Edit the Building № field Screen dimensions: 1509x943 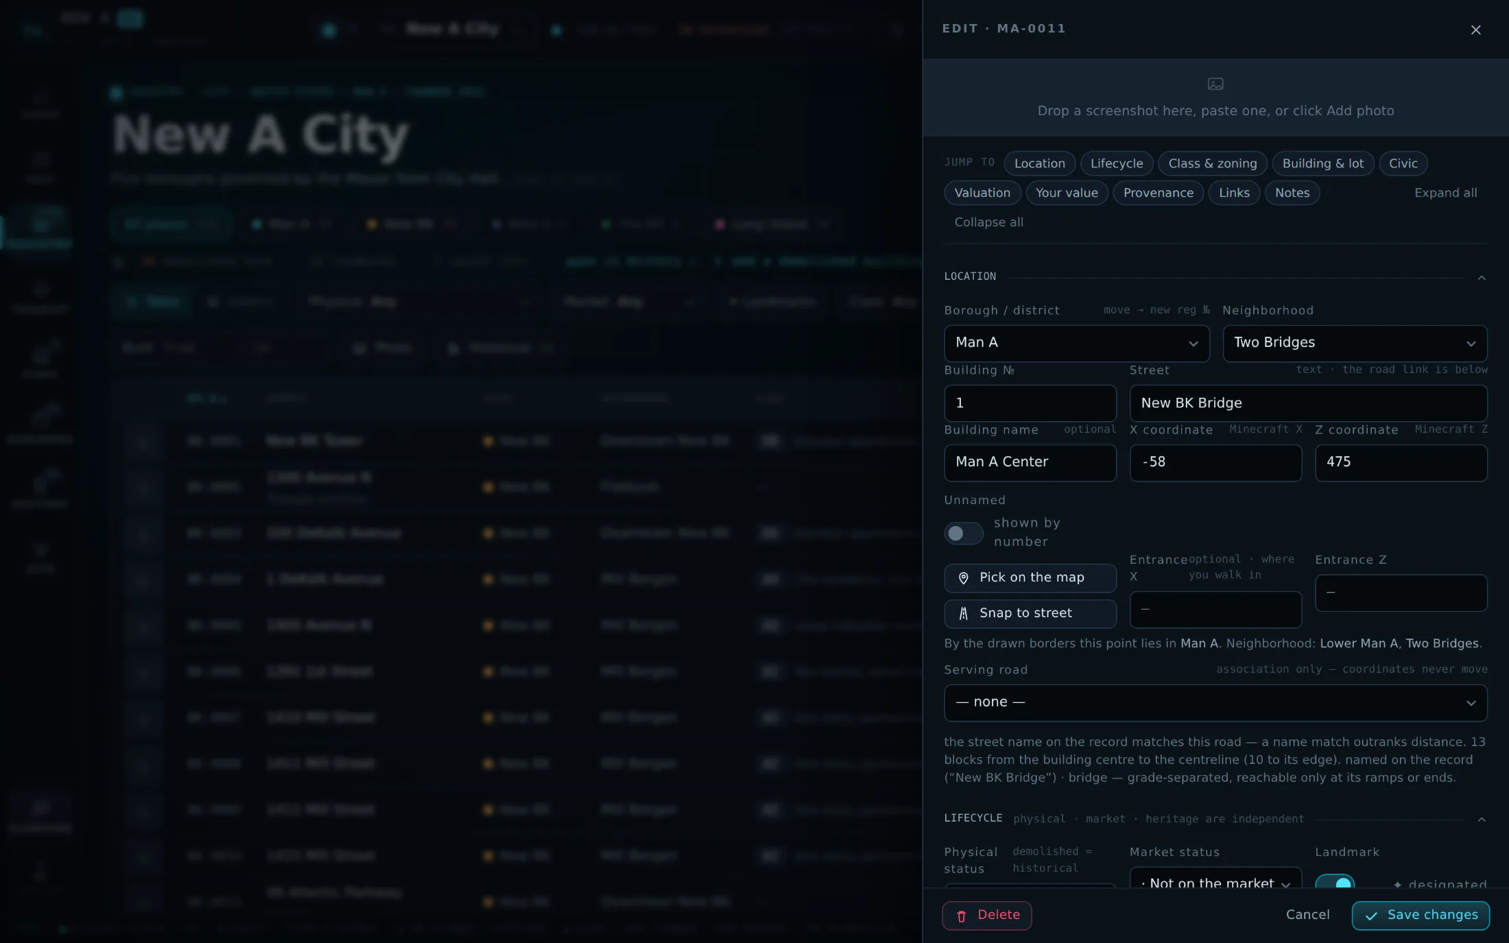click(x=1030, y=403)
